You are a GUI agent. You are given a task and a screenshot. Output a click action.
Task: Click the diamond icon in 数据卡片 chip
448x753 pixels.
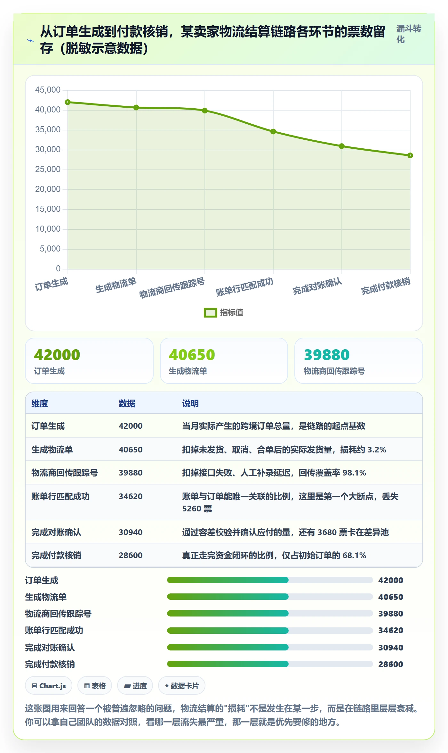click(167, 686)
